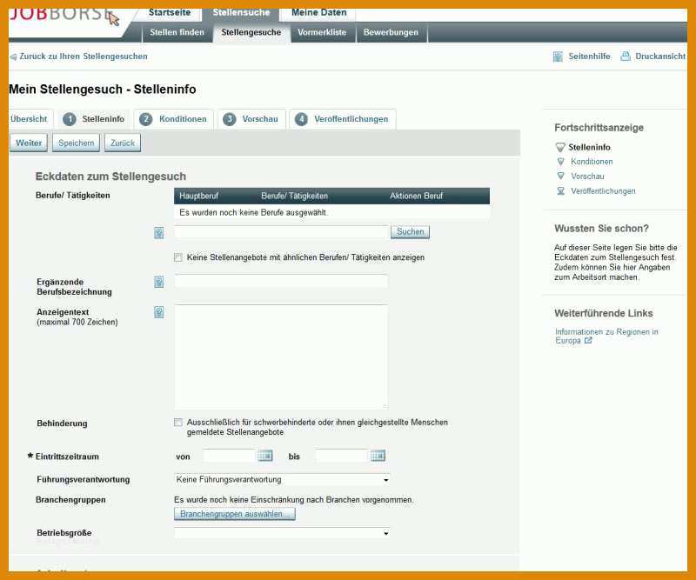
Task: Enable 'Keine Stellenangebote mit ähnlichen Berufen' checkbox
Action: coord(178,257)
